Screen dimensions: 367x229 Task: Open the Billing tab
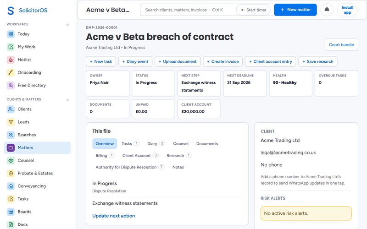click(105, 156)
